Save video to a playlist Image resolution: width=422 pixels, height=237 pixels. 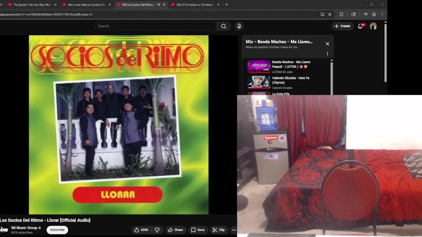point(198,230)
